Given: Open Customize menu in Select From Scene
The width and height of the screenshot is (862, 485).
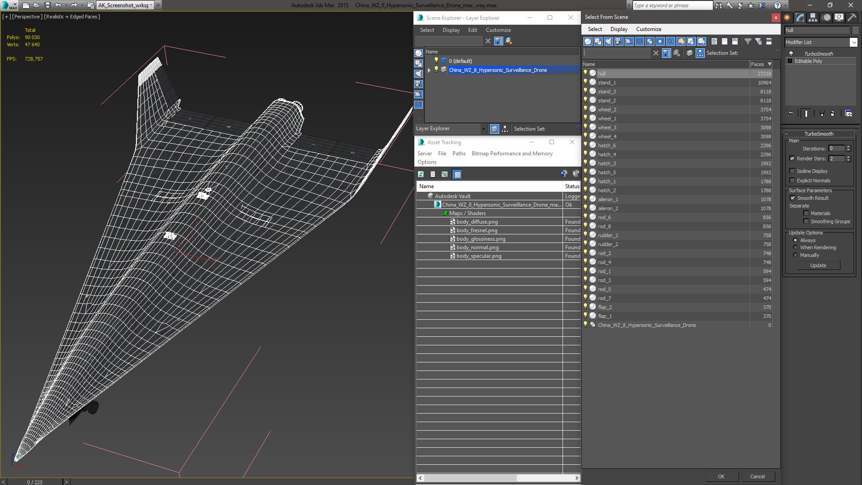Looking at the screenshot, I should [x=648, y=29].
